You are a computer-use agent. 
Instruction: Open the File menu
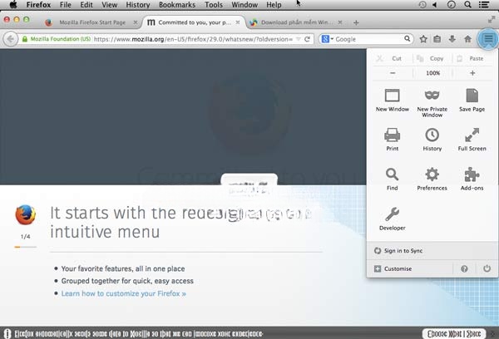tap(65, 5)
